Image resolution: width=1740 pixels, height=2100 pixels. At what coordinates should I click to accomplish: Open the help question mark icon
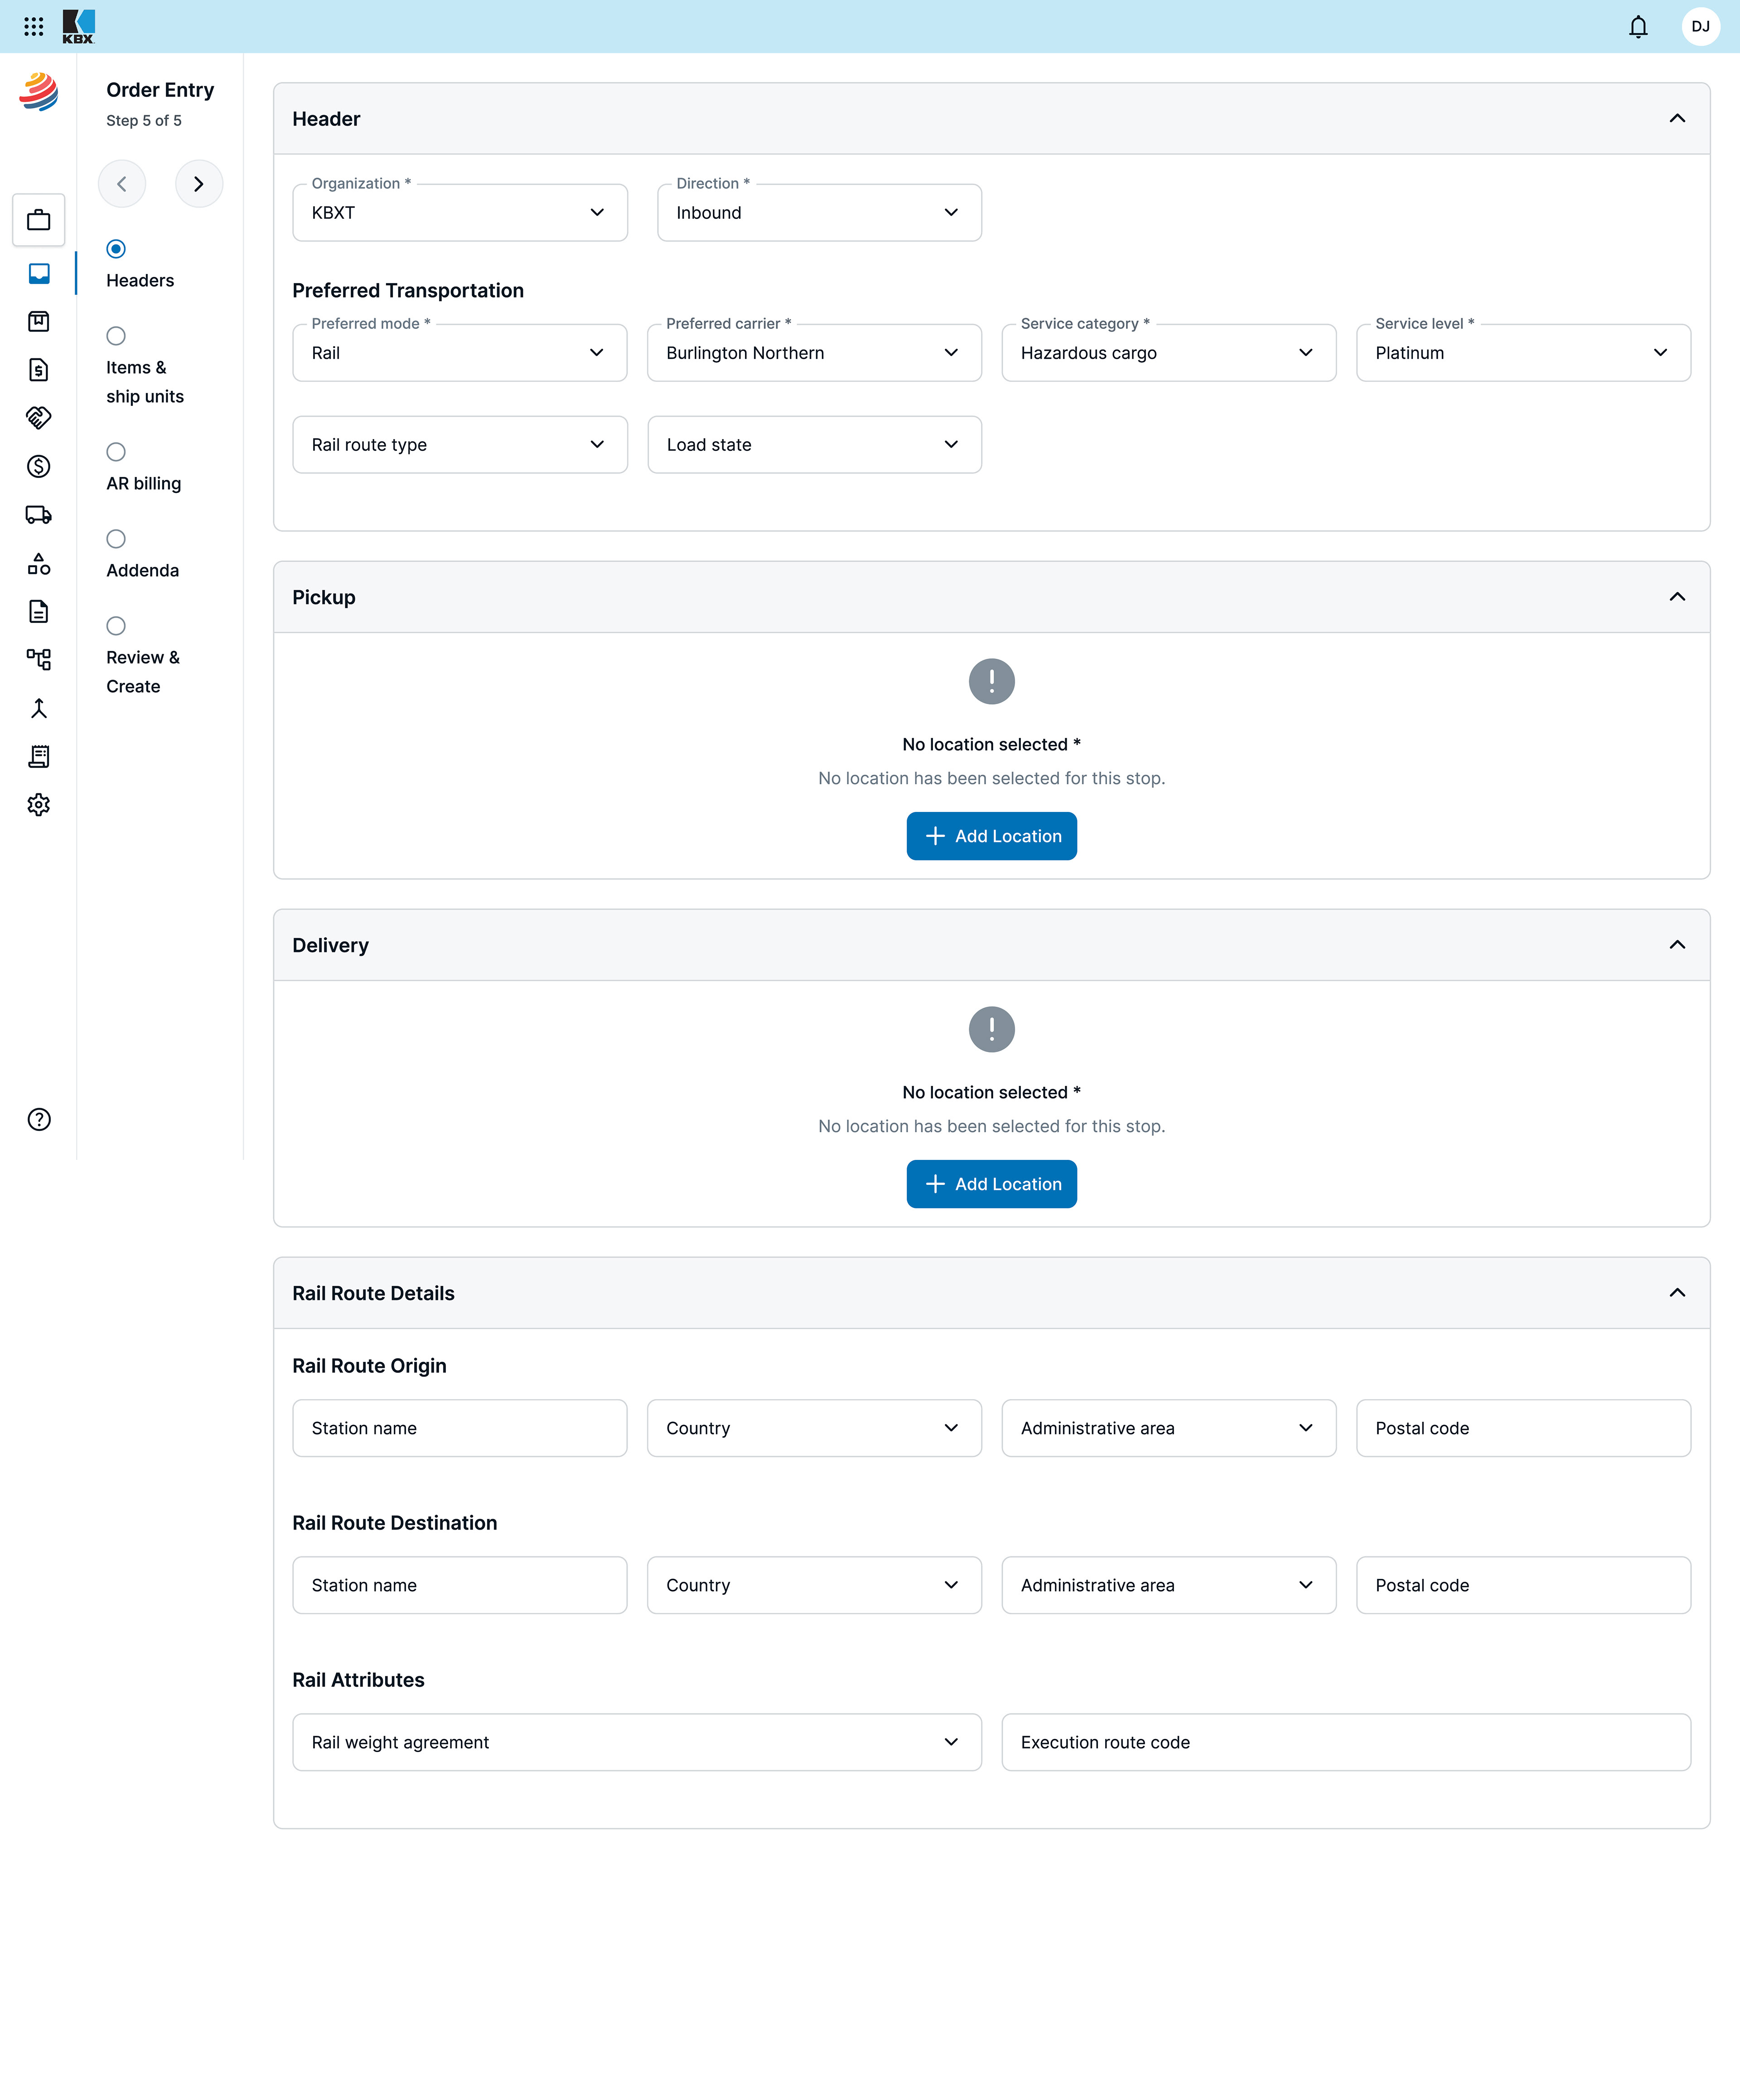[x=39, y=1120]
